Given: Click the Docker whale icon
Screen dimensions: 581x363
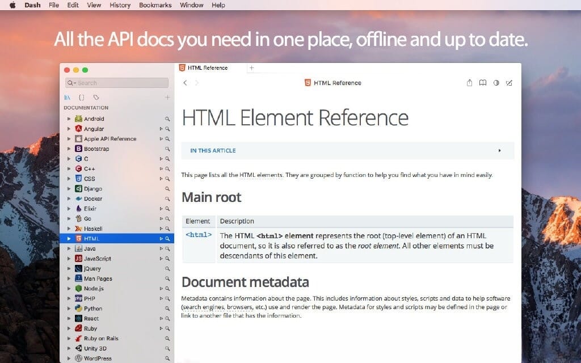Looking at the screenshot, I should pos(78,199).
